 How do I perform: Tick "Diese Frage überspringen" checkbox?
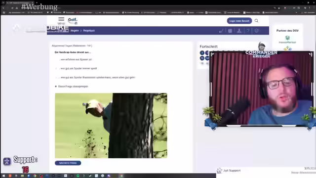[x=56, y=87]
